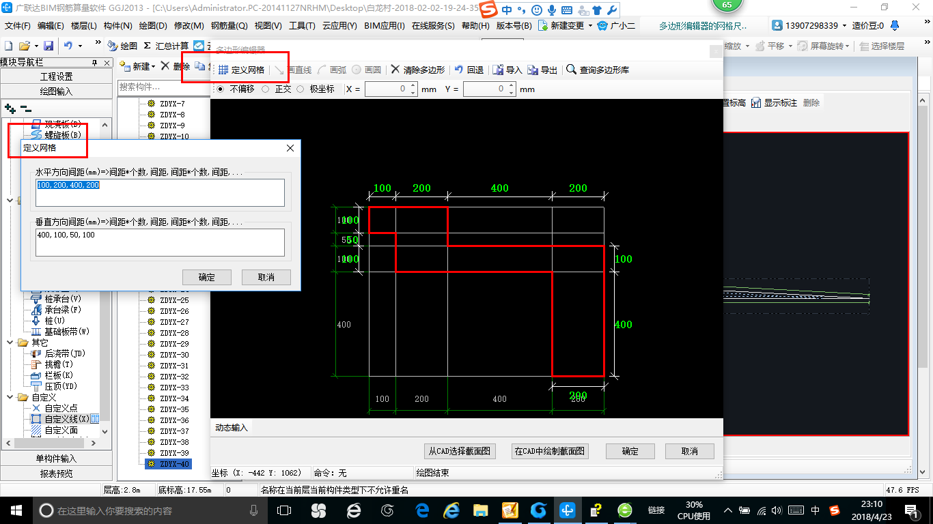Click the 广小二 assistant icon
Screen dimensions: 933x524
602,25
